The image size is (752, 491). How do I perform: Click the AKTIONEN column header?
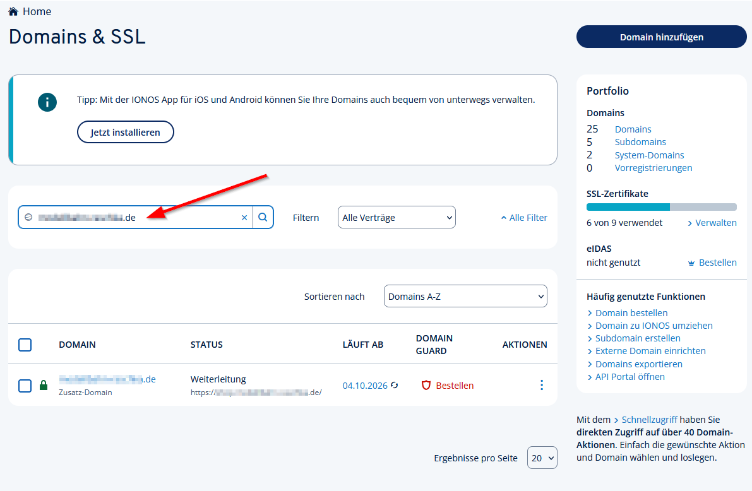(525, 345)
